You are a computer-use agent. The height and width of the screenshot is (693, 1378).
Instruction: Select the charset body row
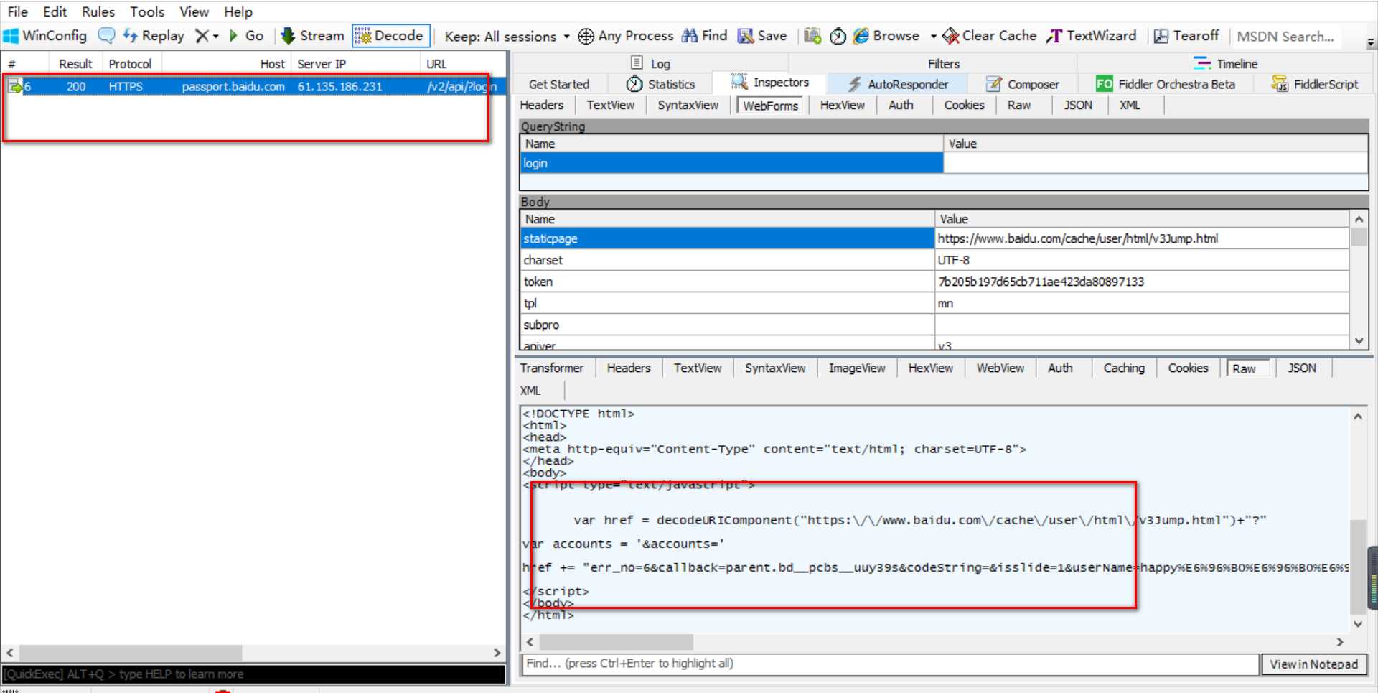[934, 260]
